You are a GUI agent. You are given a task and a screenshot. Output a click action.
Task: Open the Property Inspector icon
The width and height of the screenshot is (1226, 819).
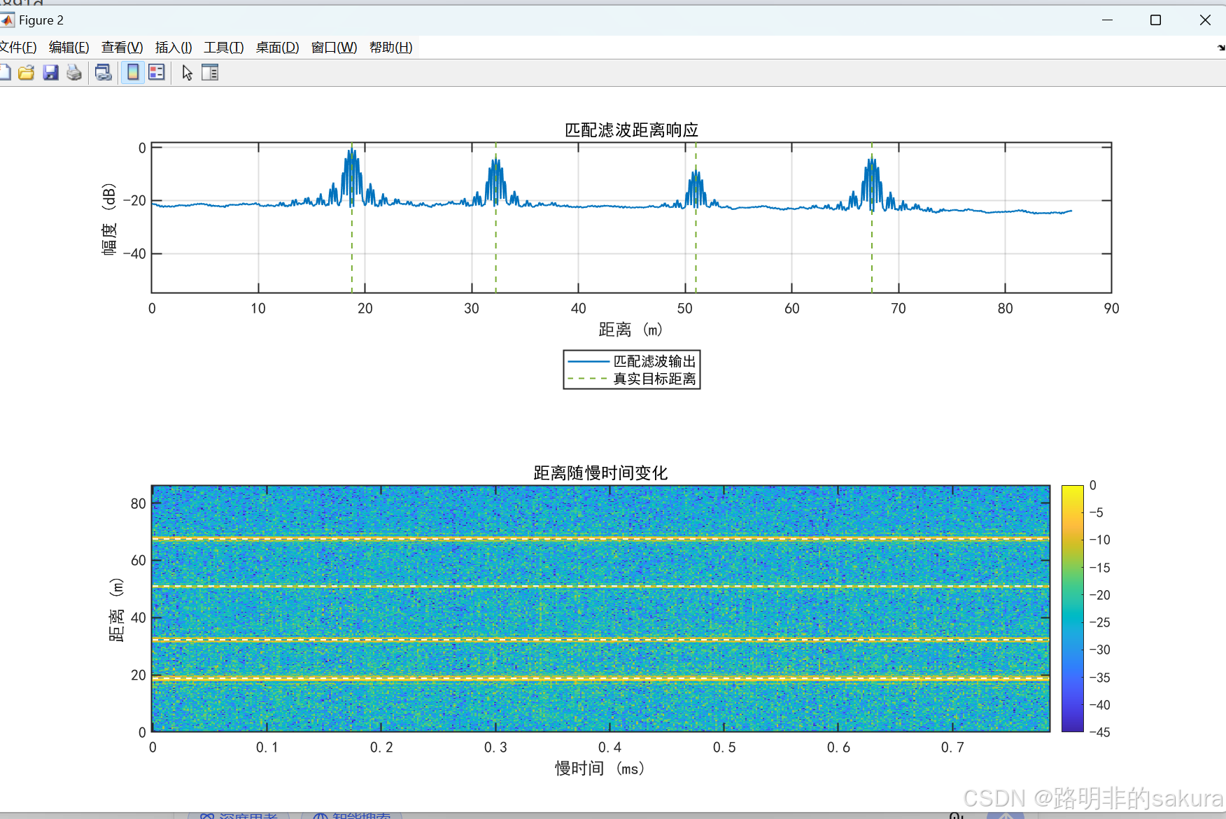coord(210,72)
